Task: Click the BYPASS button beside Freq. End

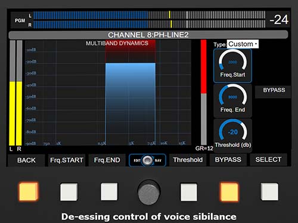Action: point(274,91)
